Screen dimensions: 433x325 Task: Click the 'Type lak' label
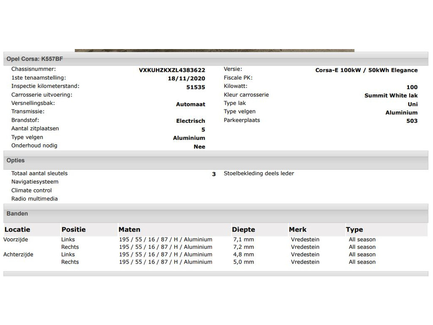point(235,103)
